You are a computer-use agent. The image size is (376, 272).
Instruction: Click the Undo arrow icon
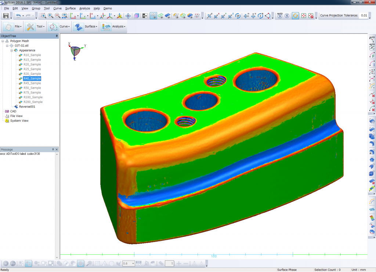[x=18, y=16]
